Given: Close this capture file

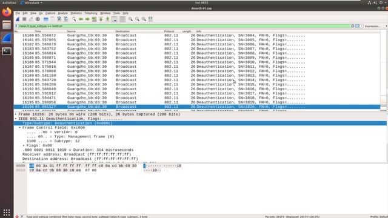Looking at the screenshot, I should 59,19.
